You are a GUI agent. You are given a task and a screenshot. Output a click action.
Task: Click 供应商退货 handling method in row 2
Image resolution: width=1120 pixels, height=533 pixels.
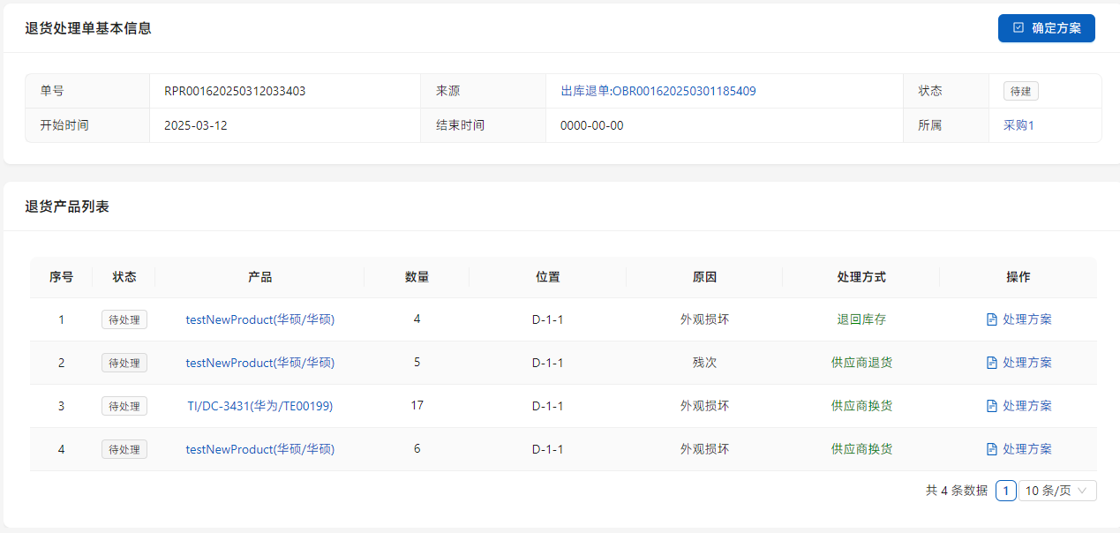(861, 363)
